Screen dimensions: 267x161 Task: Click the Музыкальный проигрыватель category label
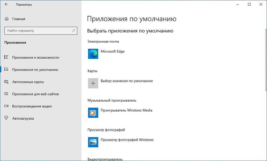click(112, 100)
